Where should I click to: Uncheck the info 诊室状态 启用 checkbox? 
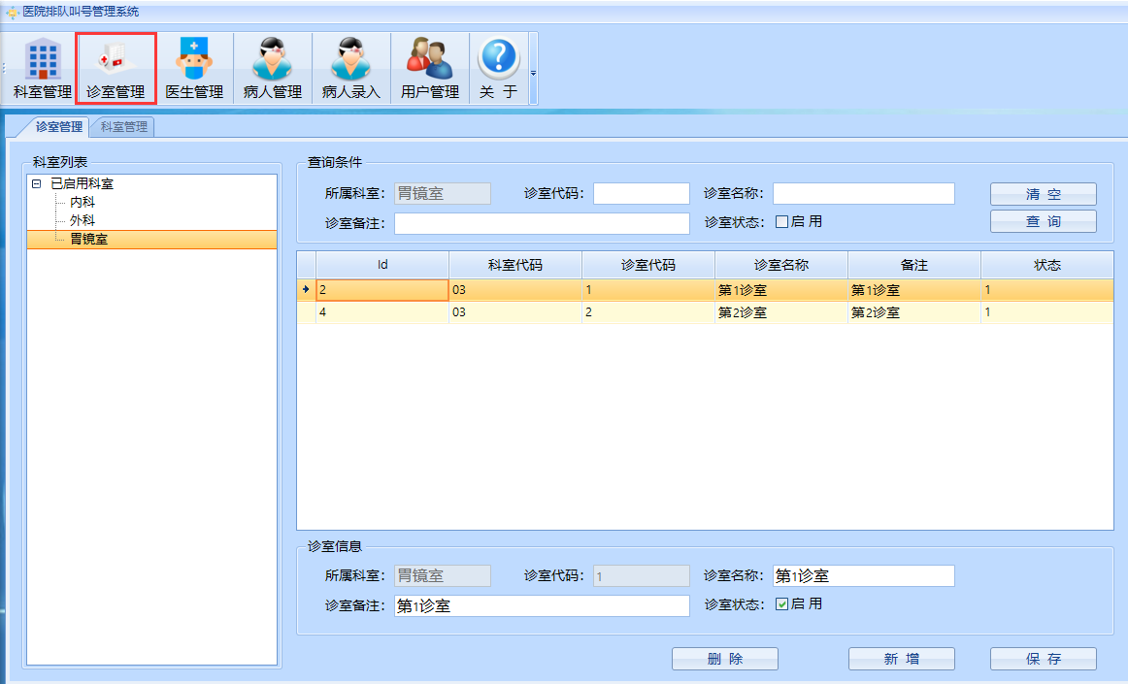click(x=781, y=604)
